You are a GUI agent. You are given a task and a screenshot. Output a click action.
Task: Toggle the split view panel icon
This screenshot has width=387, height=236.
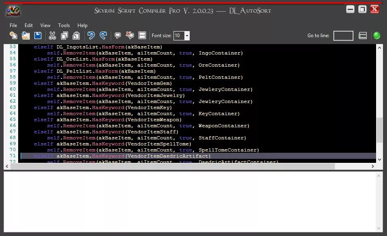tap(142, 36)
